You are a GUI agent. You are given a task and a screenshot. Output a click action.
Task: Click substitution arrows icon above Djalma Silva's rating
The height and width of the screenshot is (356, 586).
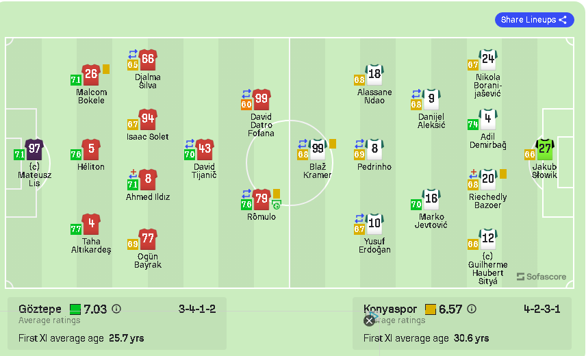click(133, 53)
